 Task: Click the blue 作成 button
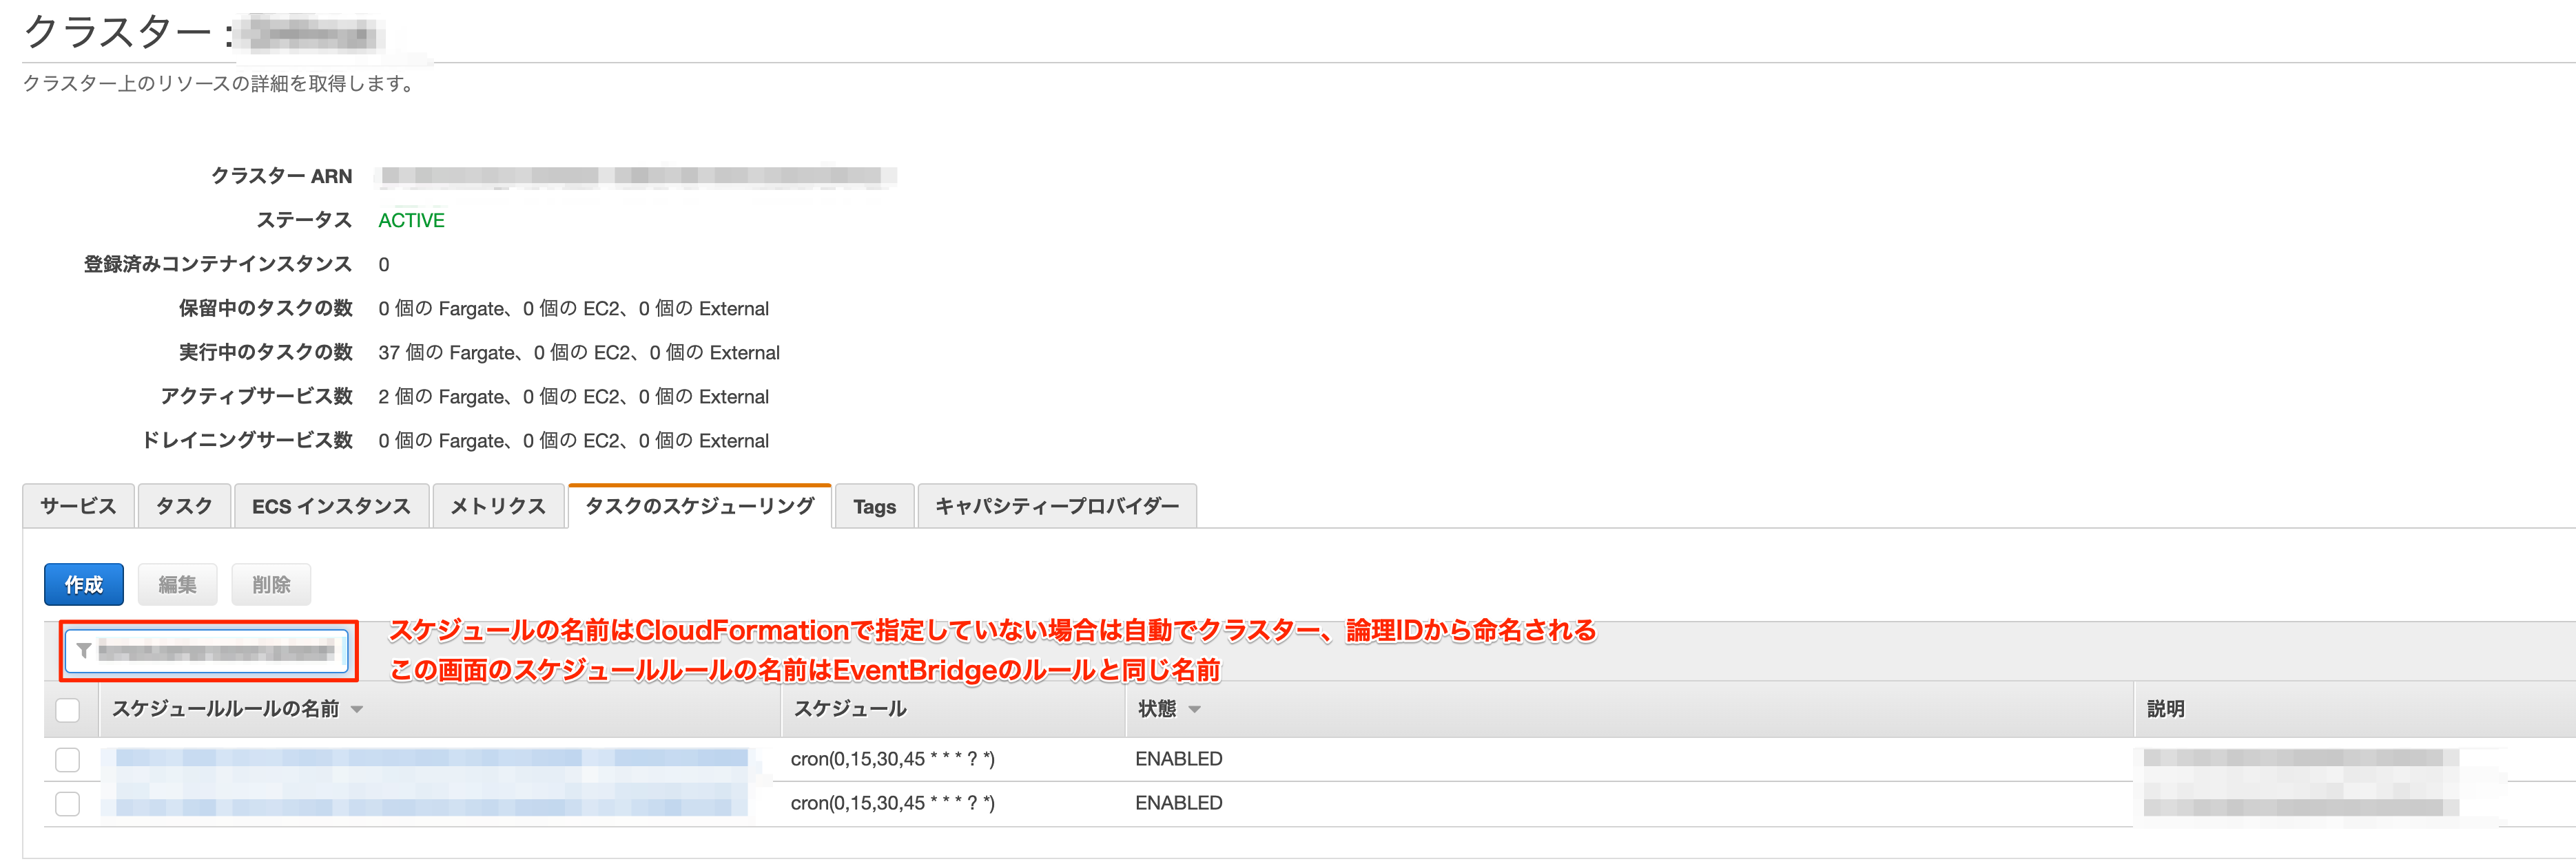(84, 584)
